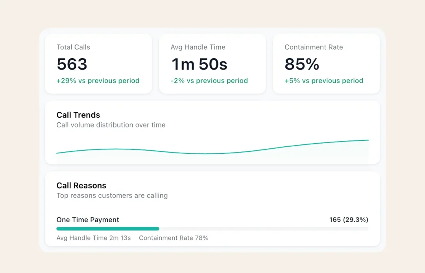
Task: Click the Avg Handle Time card label
Action: click(x=198, y=47)
